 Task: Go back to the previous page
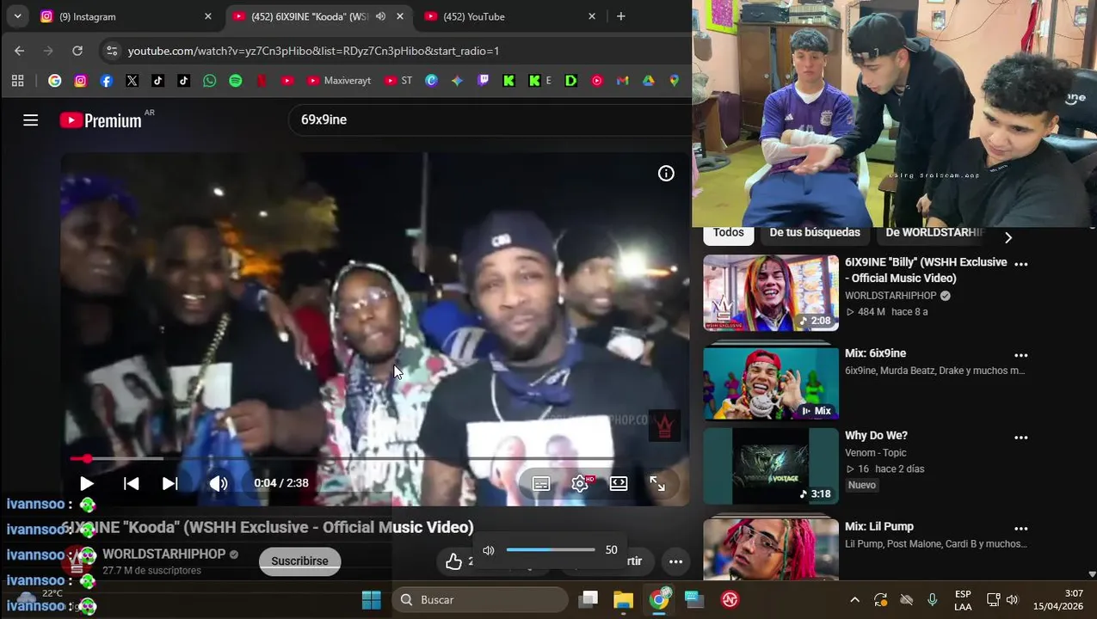[20, 51]
